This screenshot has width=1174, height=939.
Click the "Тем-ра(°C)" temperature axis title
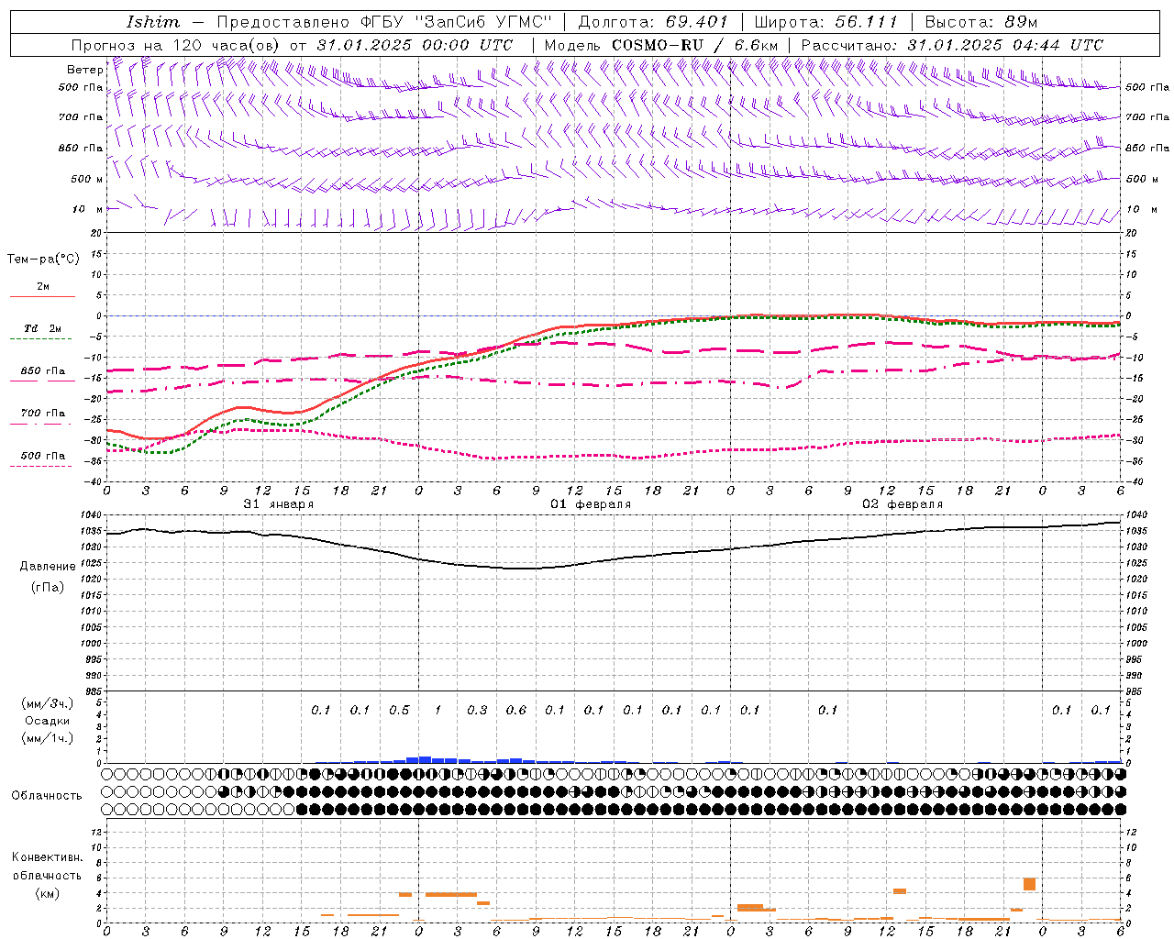pyautogui.click(x=43, y=260)
